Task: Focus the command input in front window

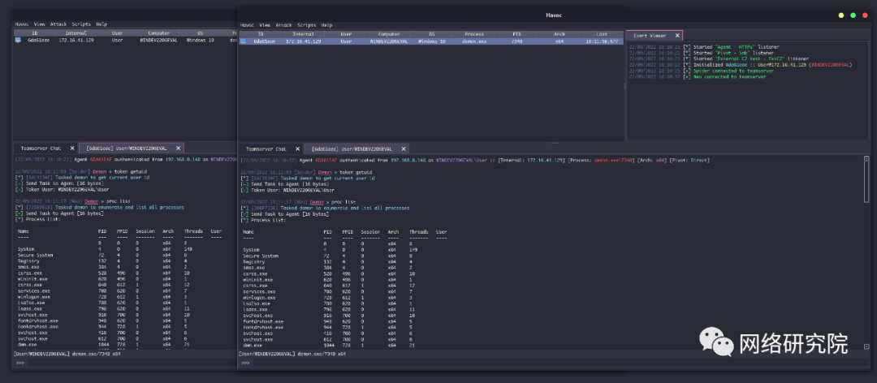Action: [x=559, y=363]
